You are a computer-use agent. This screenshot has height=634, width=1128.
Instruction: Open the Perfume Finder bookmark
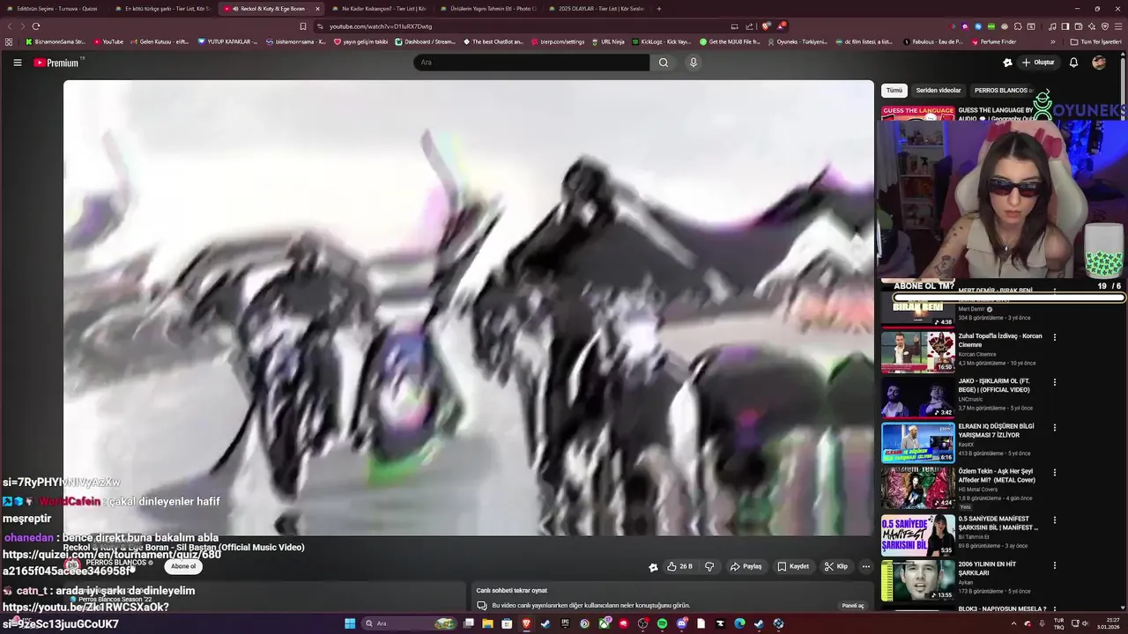tap(993, 41)
